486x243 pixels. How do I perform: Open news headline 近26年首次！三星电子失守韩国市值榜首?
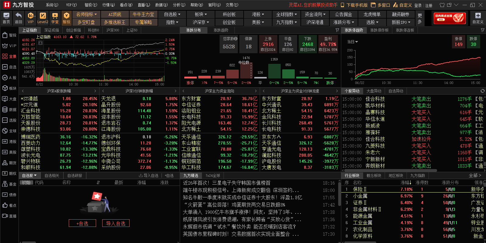[227, 183]
